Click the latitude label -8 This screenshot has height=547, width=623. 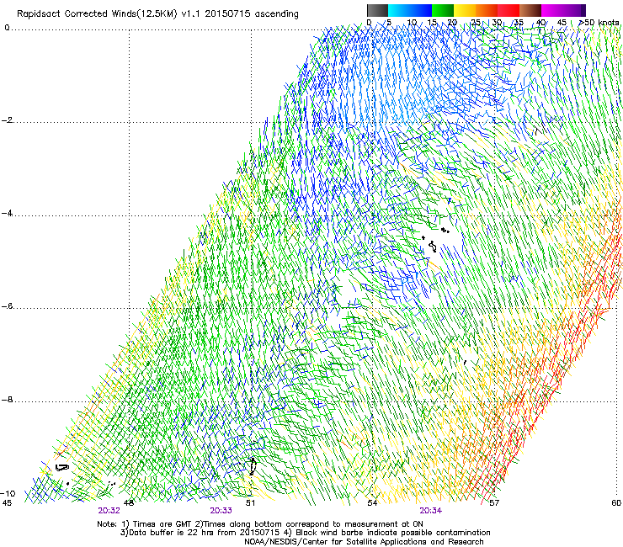tap(8, 400)
